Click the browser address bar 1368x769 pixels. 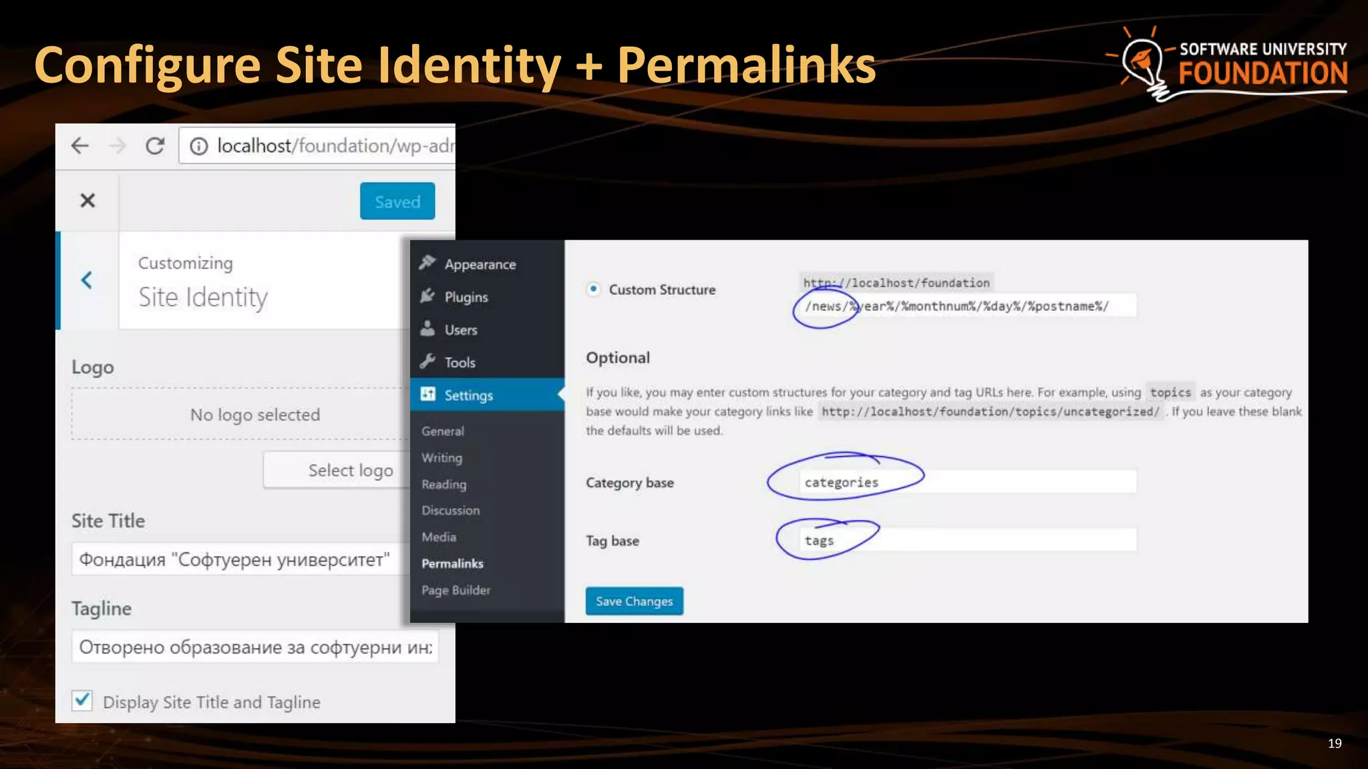317,146
